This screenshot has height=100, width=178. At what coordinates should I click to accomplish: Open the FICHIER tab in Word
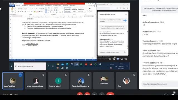12,6
